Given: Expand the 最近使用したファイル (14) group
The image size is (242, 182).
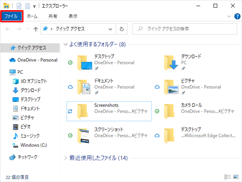Looking at the screenshot, I should 65,158.
